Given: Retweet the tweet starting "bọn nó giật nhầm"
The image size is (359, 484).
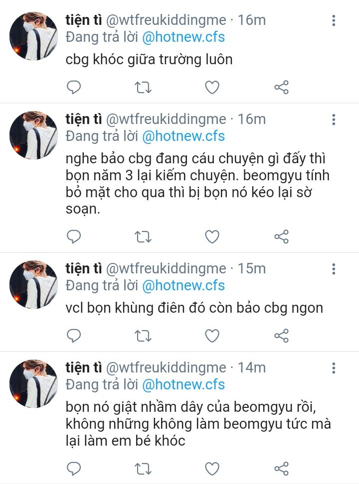Looking at the screenshot, I should (x=144, y=468).
